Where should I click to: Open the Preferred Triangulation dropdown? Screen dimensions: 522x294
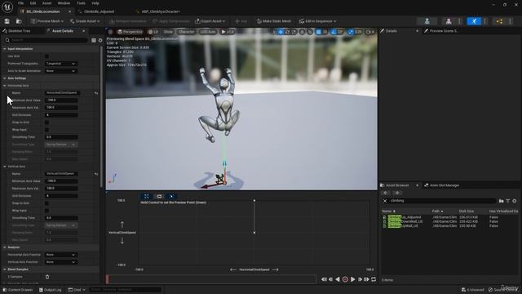point(60,64)
